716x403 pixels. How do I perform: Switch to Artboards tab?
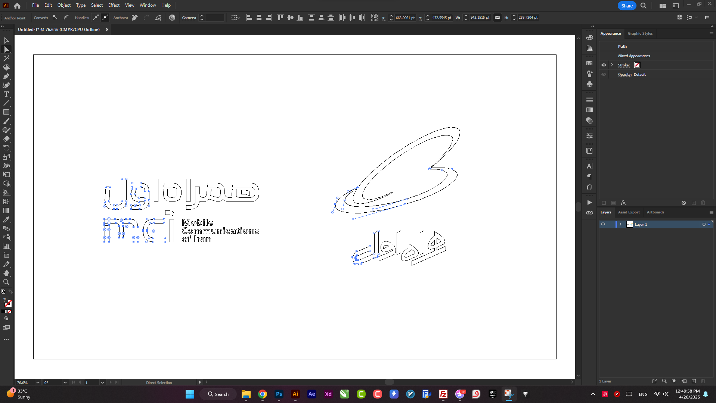(x=655, y=212)
